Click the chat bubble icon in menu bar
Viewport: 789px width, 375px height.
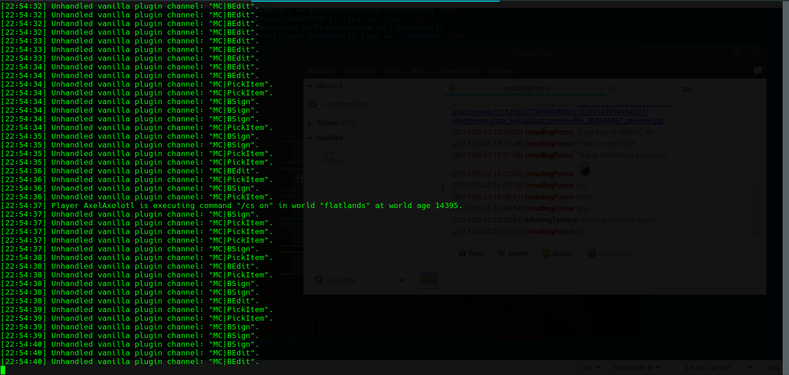pyautogui.click(x=758, y=70)
